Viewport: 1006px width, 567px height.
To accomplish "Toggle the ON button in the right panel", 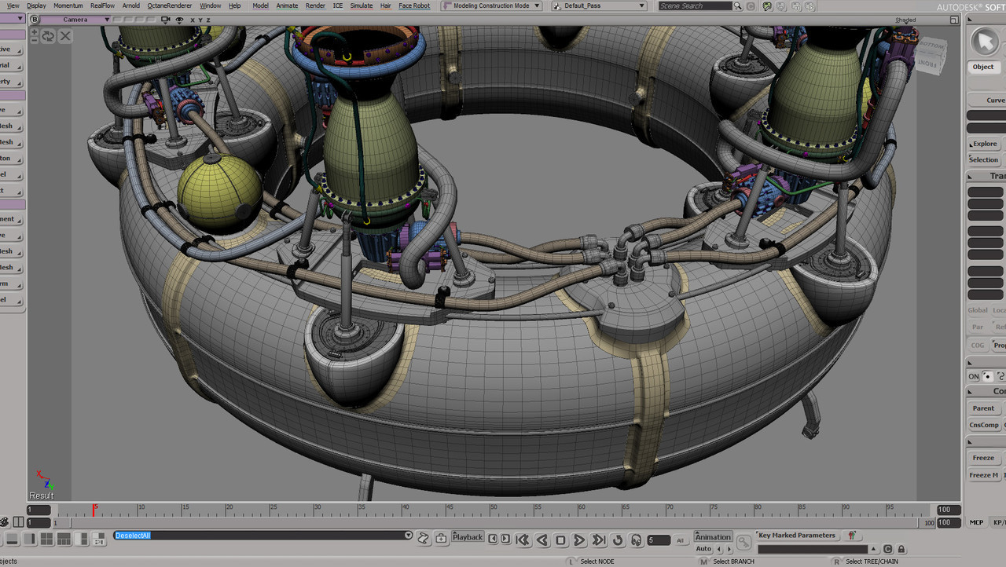I will tap(974, 376).
